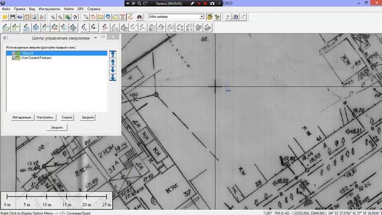This screenshot has width=382, height=215.
Task: Open the overlay control center toolbar icon
Action: tap(35, 17)
